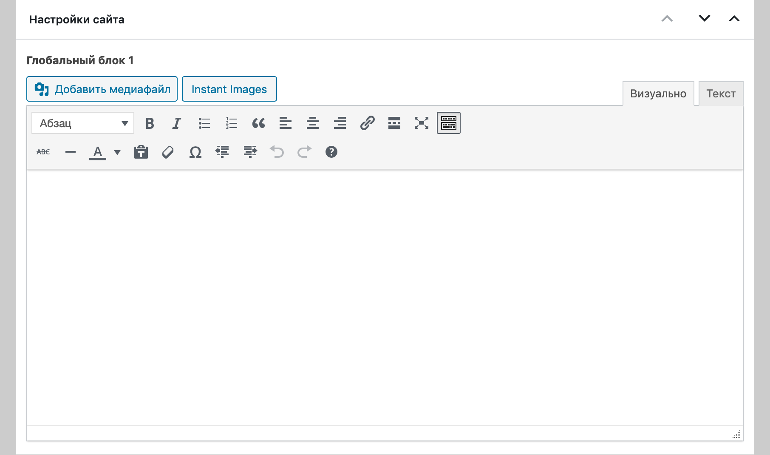Apply the text color button

[x=98, y=152]
